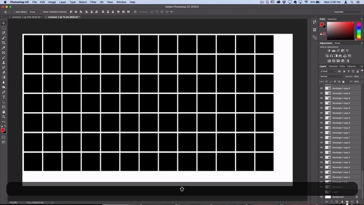Select the Hand tool

pos(3,112)
